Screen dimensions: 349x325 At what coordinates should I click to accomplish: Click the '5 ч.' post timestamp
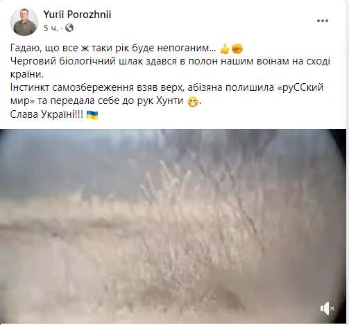click(51, 28)
